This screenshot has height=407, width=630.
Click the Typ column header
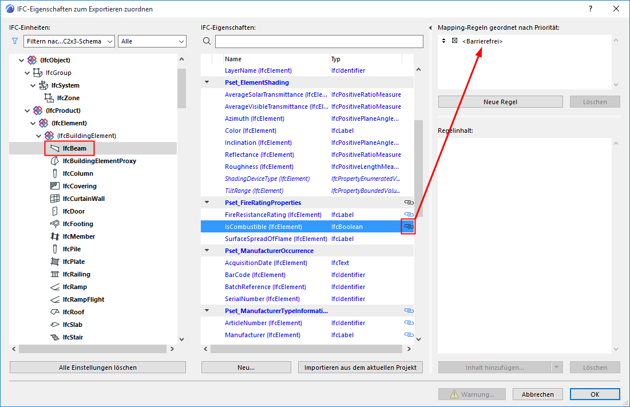[x=366, y=59]
